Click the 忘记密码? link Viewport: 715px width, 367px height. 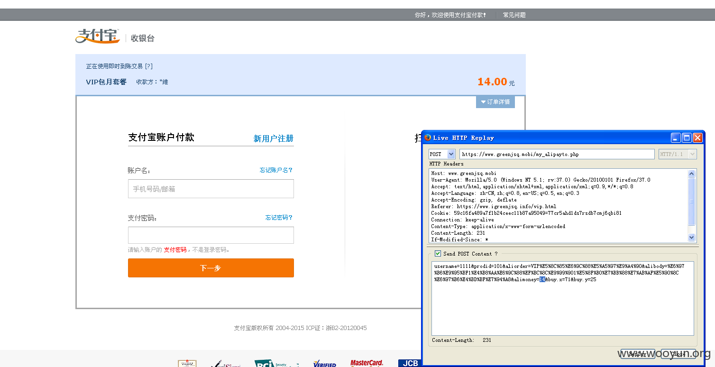(x=279, y=217)
